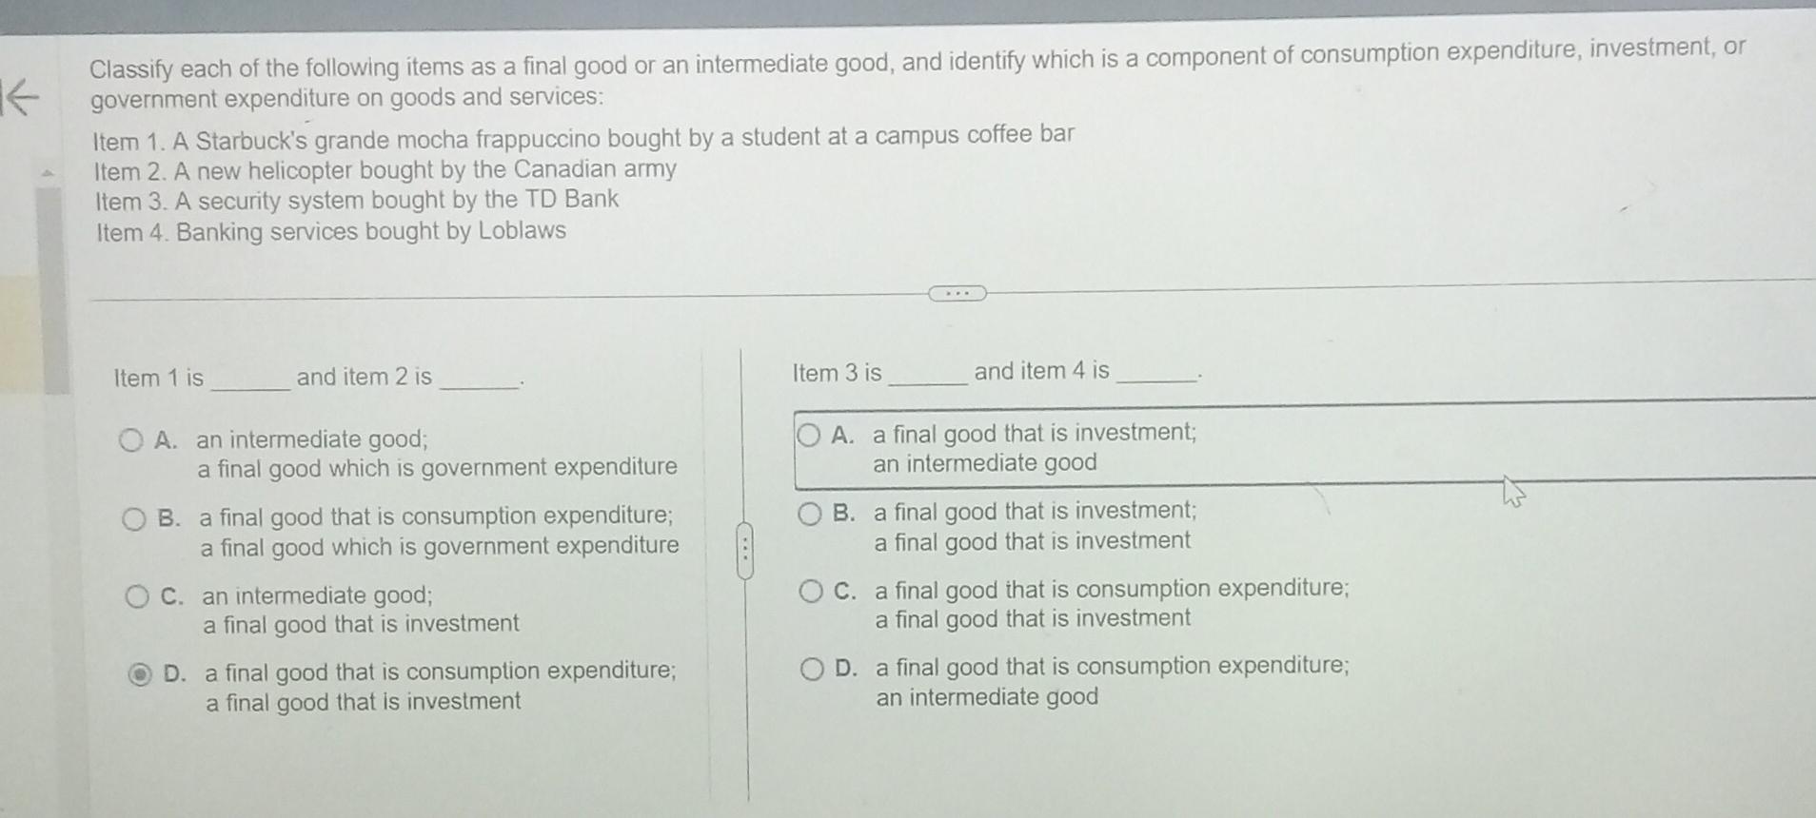Select option C for Items 3 and 4
The width and height of the screenshot is (1816, 818).
click(811, 592)
